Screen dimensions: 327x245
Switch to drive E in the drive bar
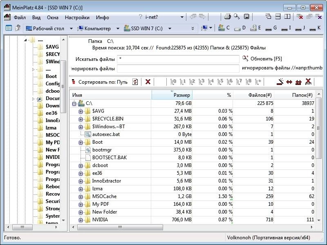256,28
